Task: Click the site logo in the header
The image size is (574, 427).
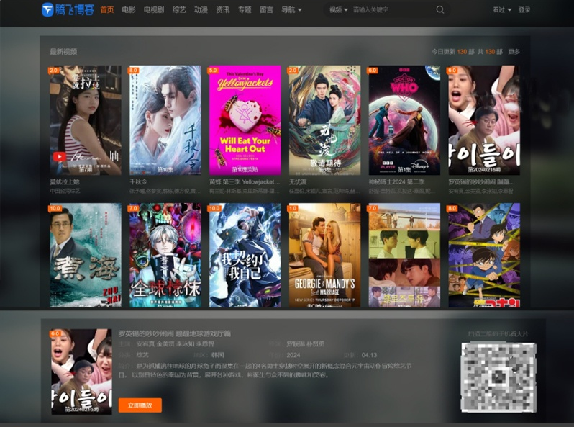Action: coord(68,9)
